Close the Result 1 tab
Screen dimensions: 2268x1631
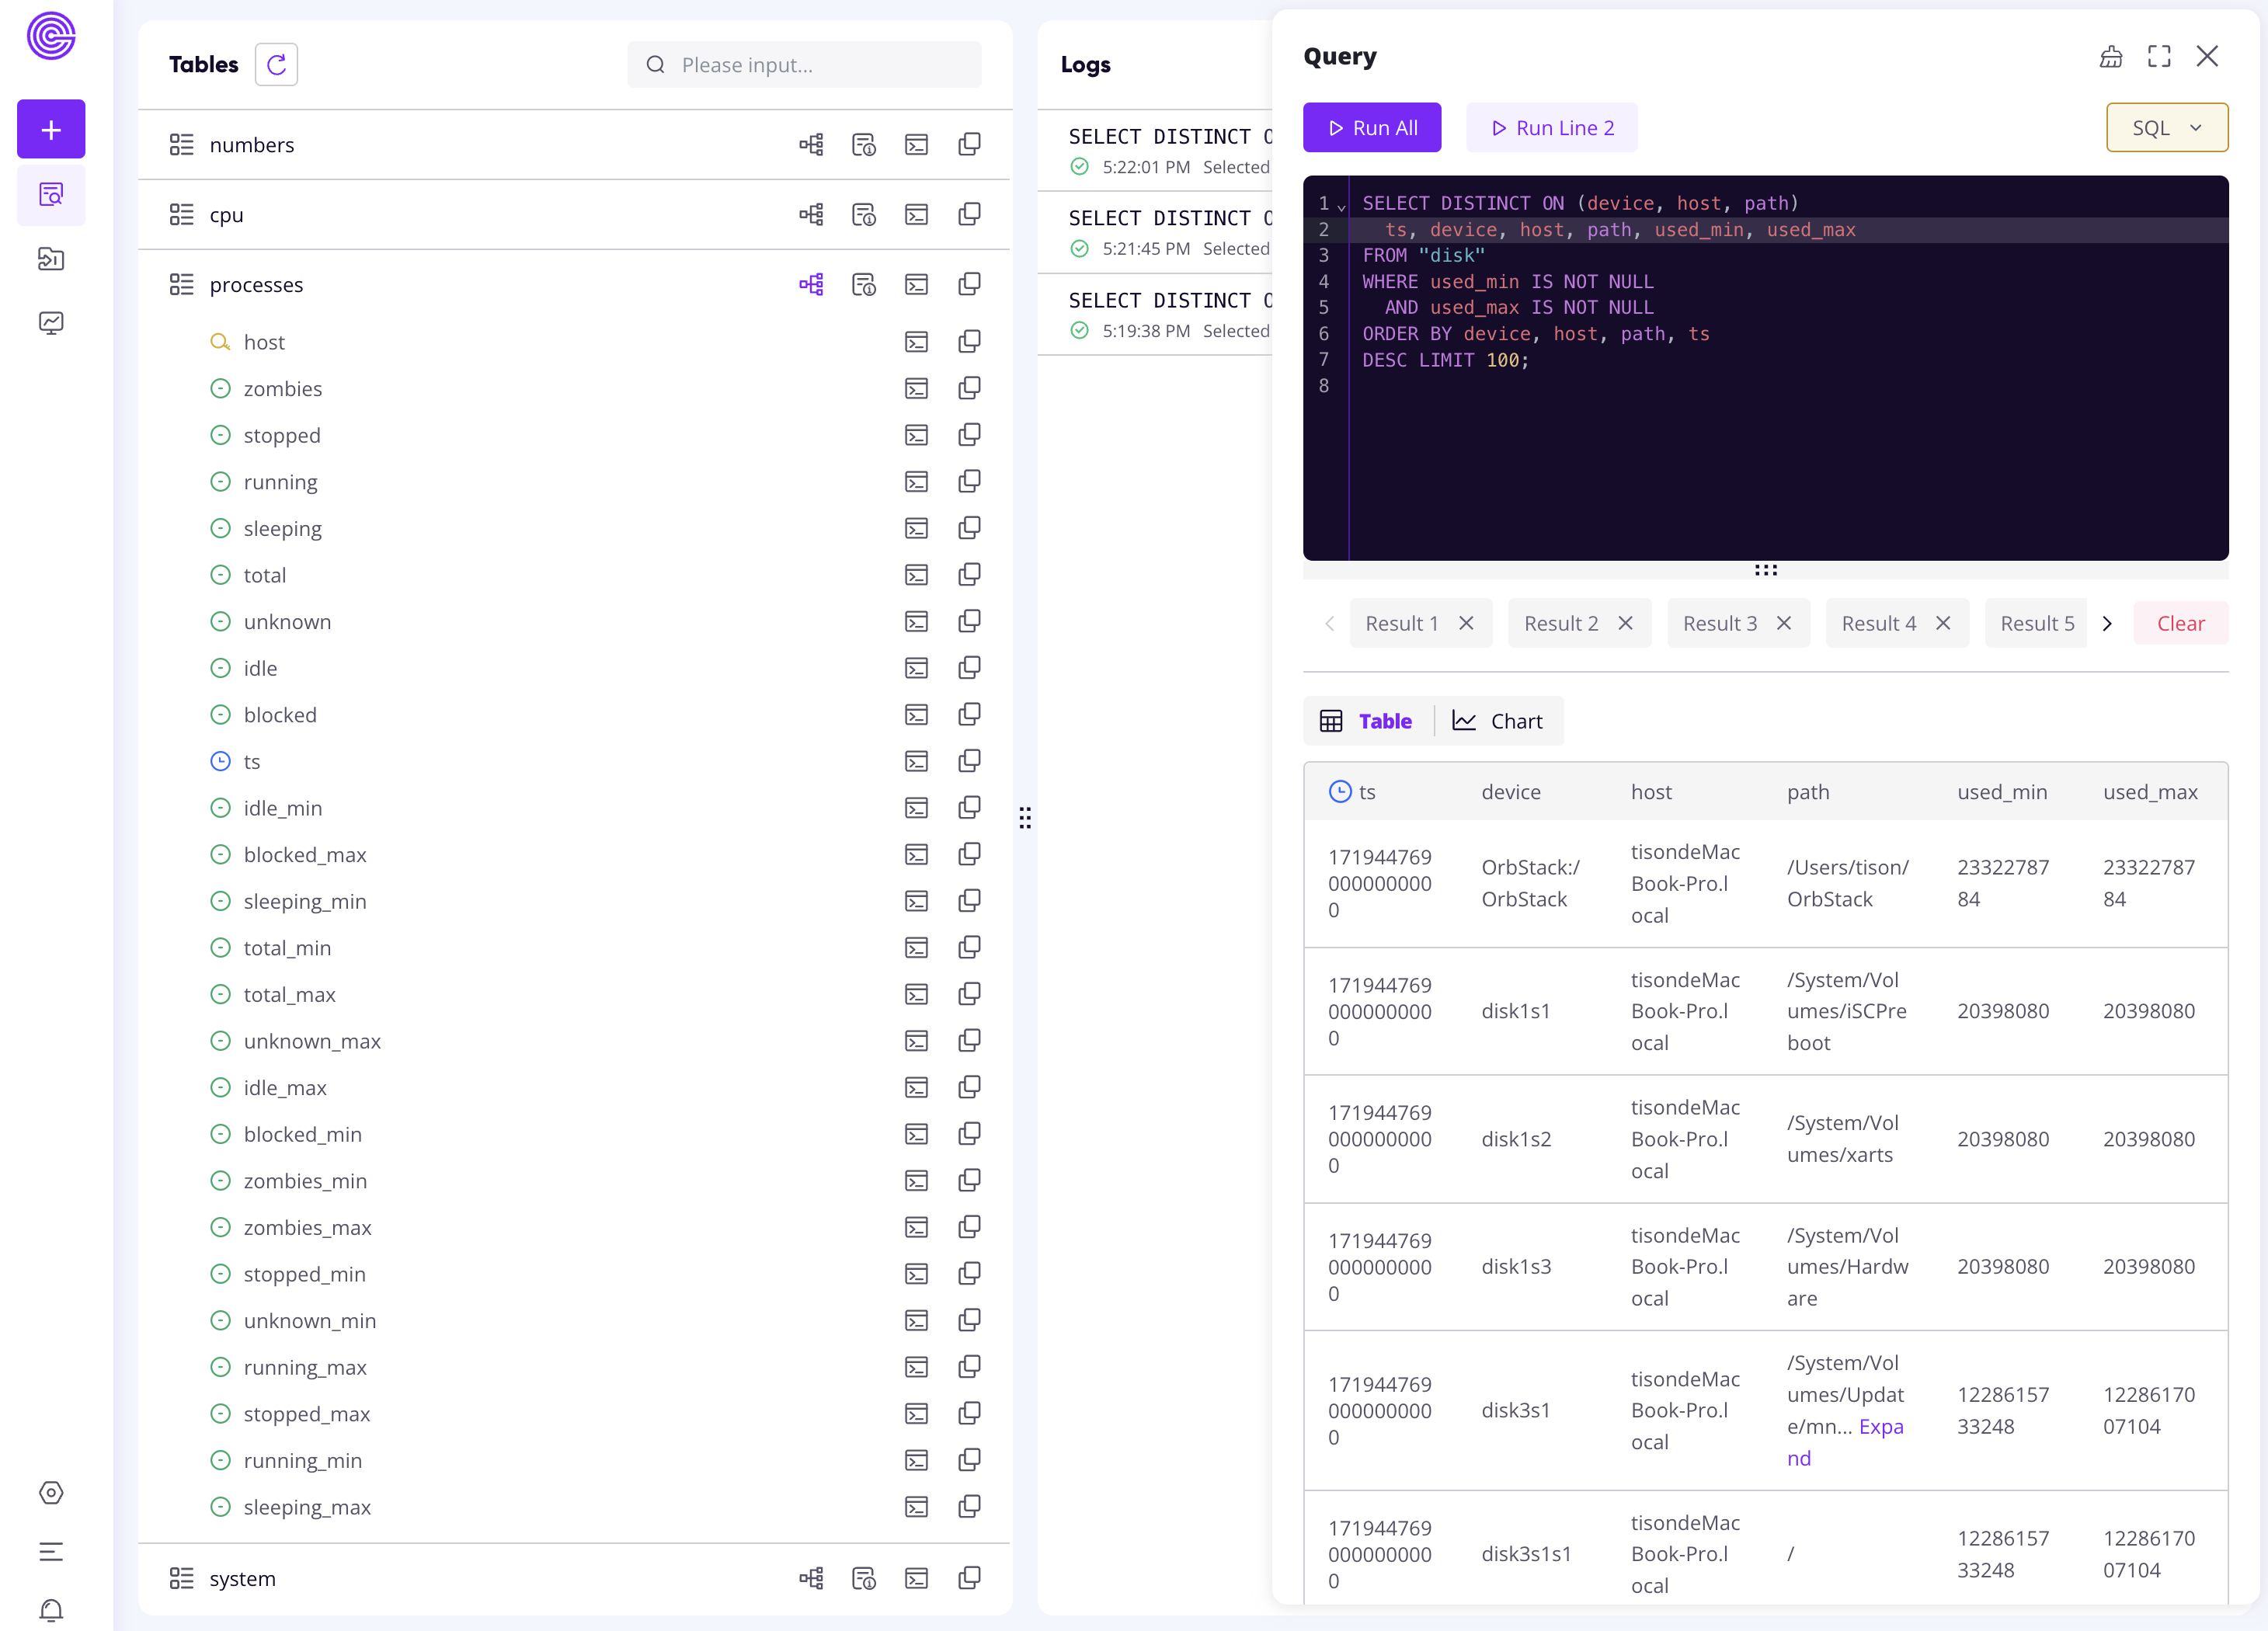point(1466,622)
